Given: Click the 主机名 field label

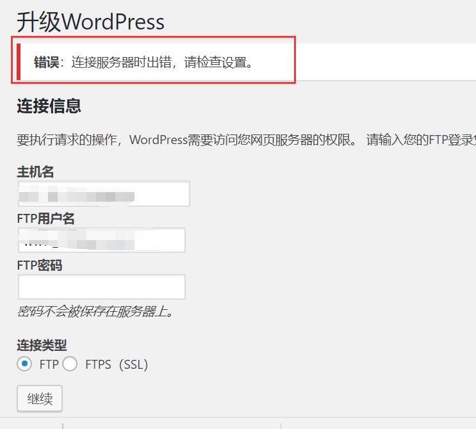Looking at the screenshot, I should [x=35, y=172].
